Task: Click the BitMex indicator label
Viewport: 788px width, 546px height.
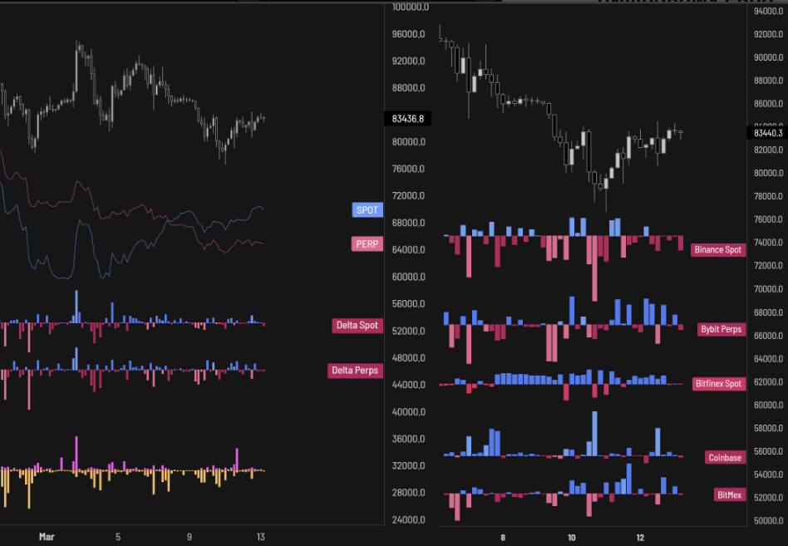Action: [x=729, y=494]
